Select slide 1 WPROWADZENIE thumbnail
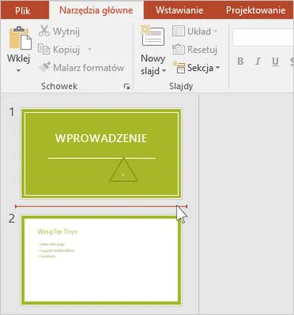This screenshot has height=315, width=294. click(x=101, y=153)
